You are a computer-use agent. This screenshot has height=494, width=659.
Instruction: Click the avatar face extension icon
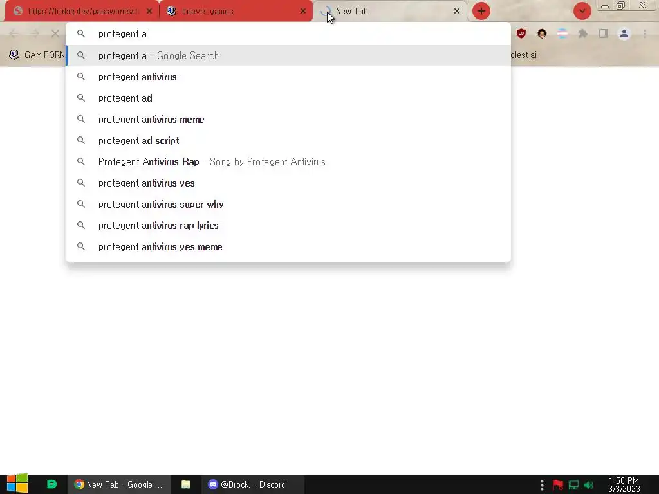point(542,33)
